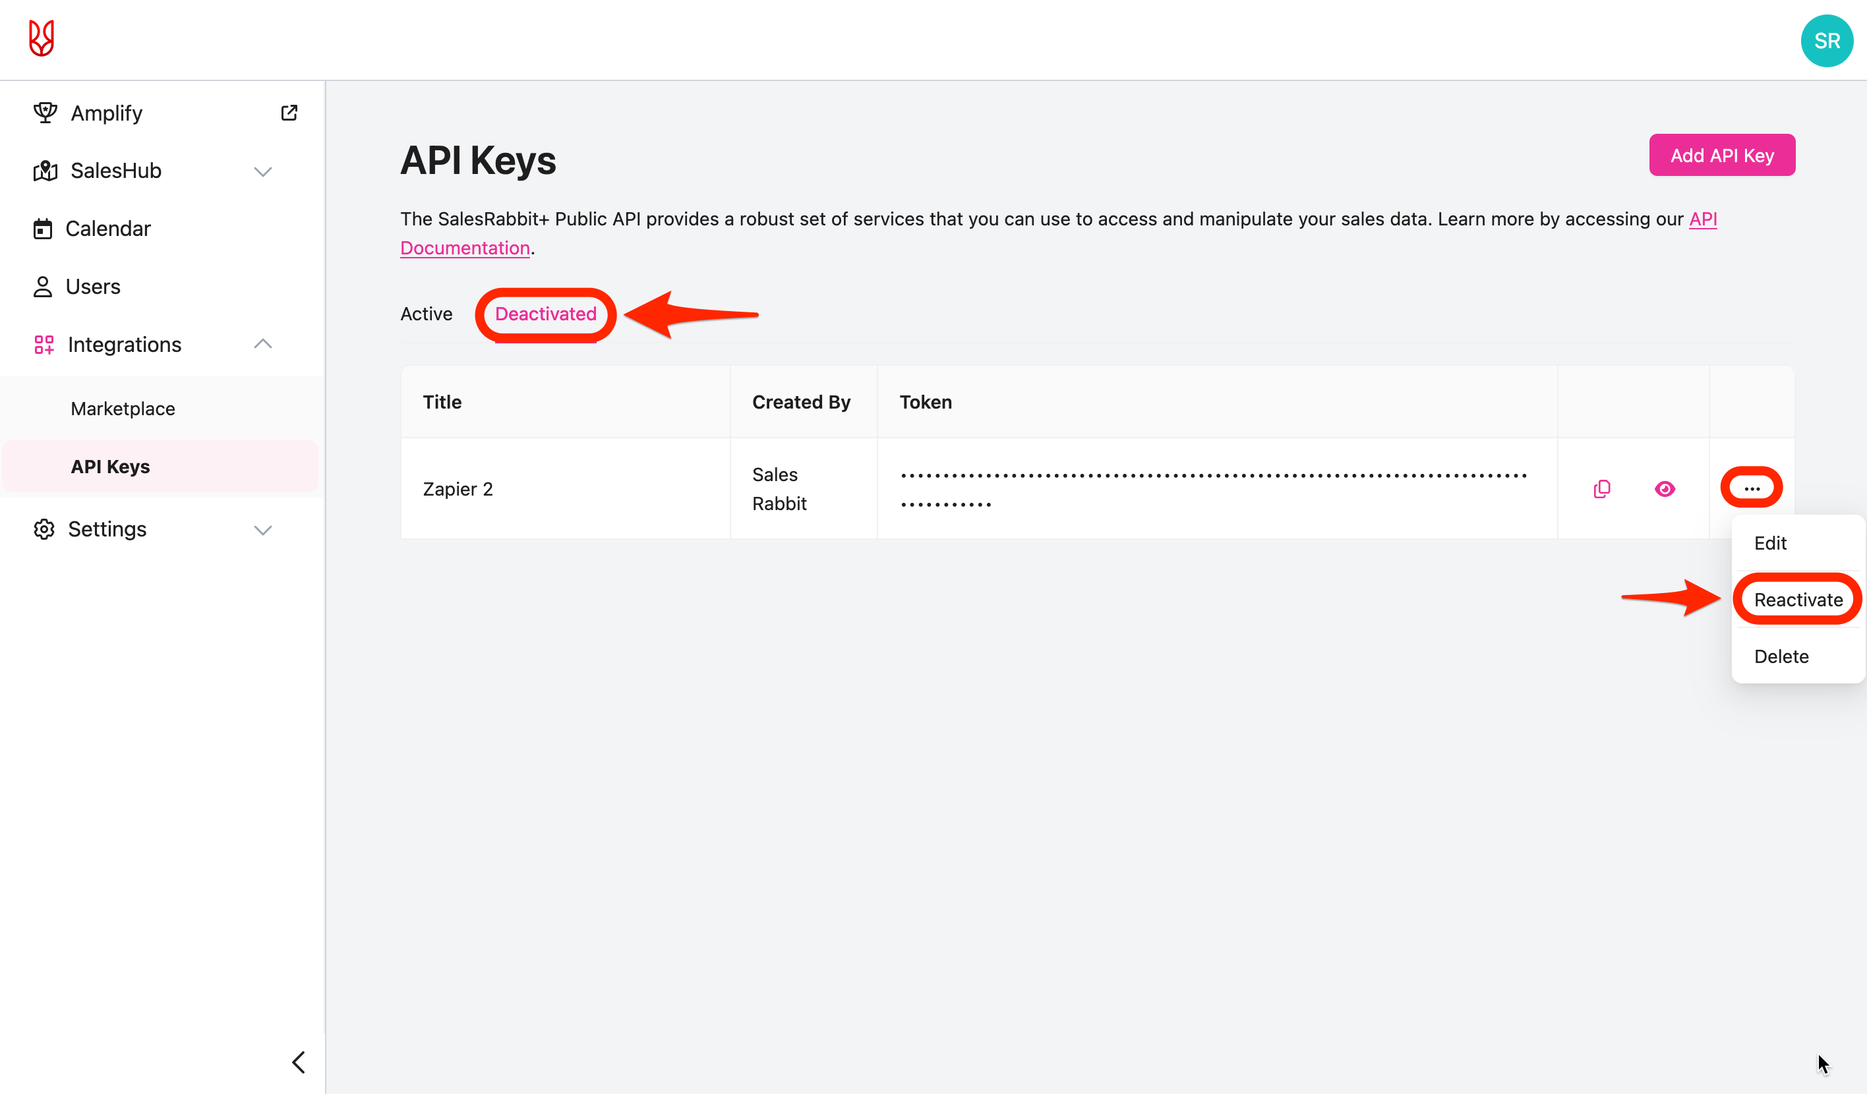Click the Calendar sidebar icon
The image size is (1867, 1094).
click(43, 229)
